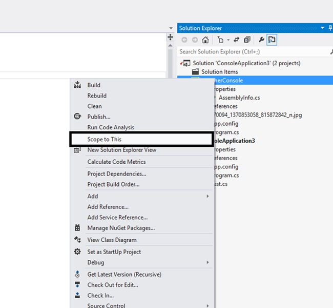Choose Run Code Analysis
The height and width of the screenshot is (308, 333).
pyautogui.click(x=142, y=127)
